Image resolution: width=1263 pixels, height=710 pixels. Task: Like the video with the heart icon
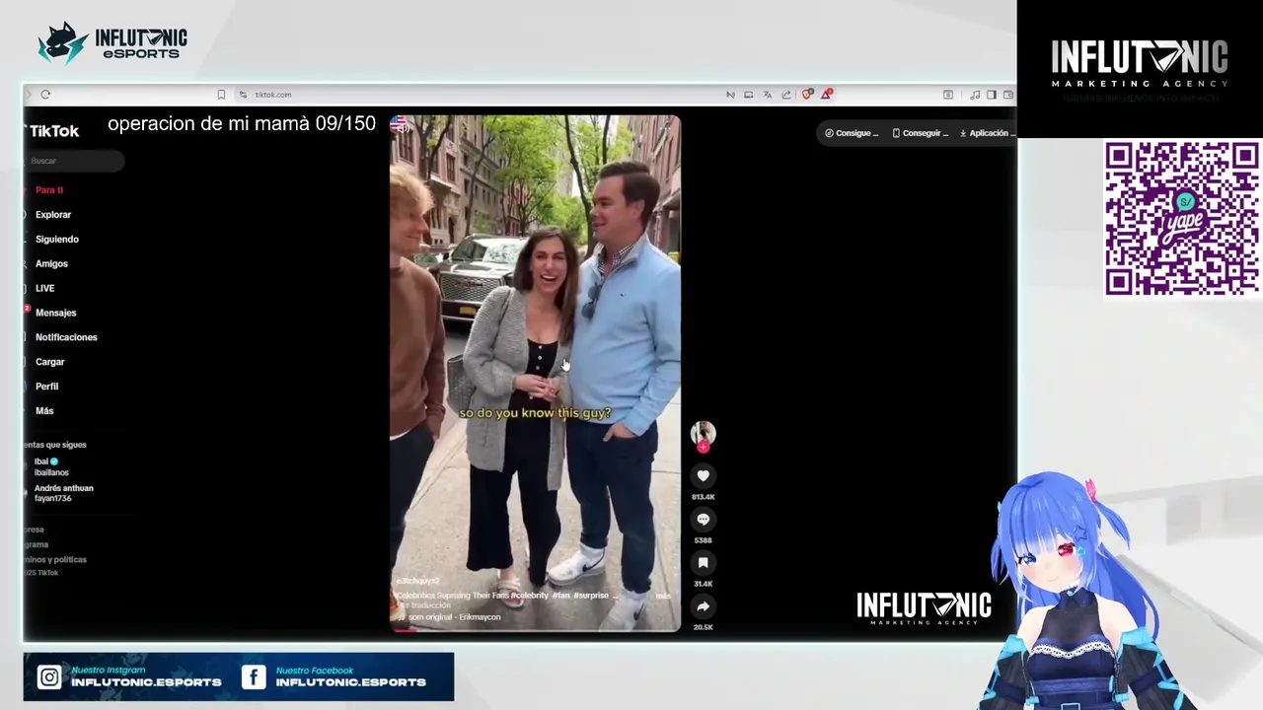(703, 475)
